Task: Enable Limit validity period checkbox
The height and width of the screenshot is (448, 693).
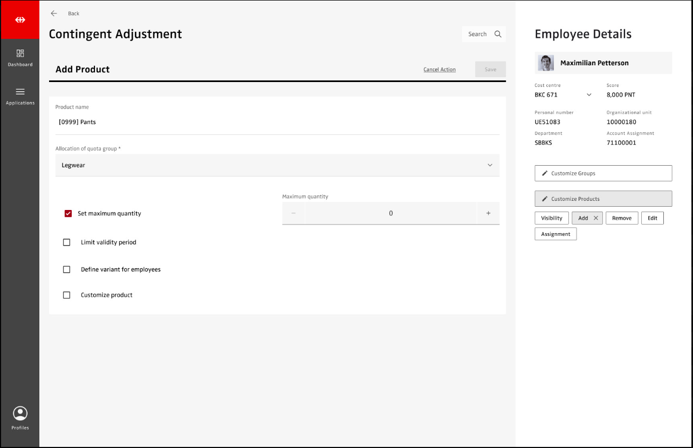Action: point(67,242)
